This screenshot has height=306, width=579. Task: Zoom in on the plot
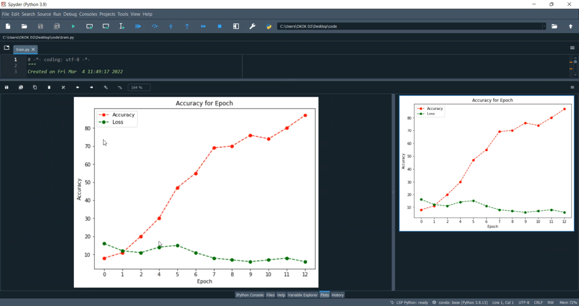tap(106, 87)
